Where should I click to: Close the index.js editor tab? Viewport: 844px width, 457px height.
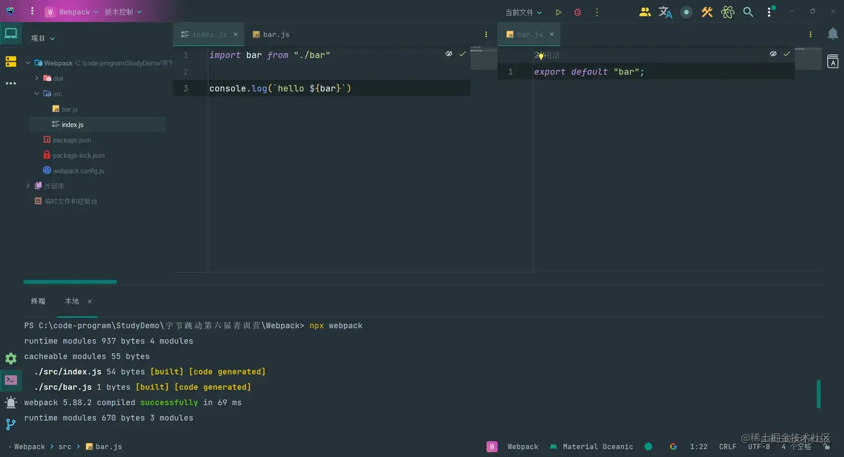click(236, 35)
